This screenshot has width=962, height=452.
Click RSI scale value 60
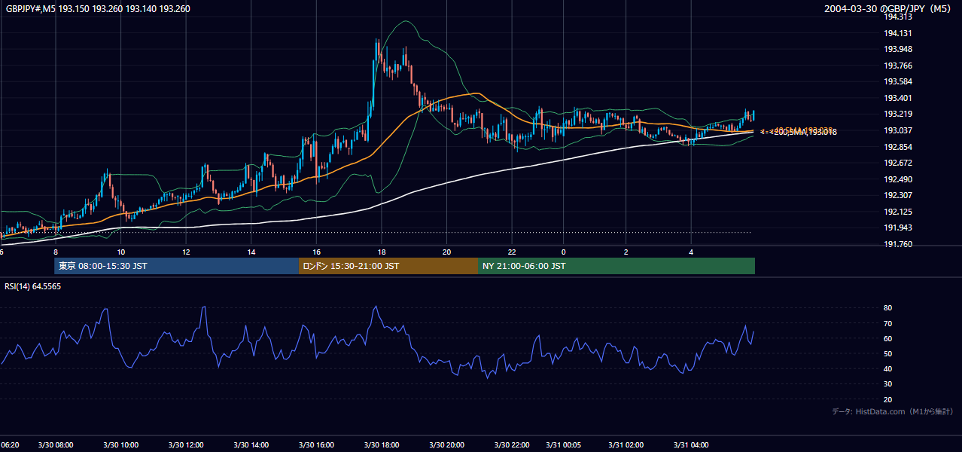point(888,338)
